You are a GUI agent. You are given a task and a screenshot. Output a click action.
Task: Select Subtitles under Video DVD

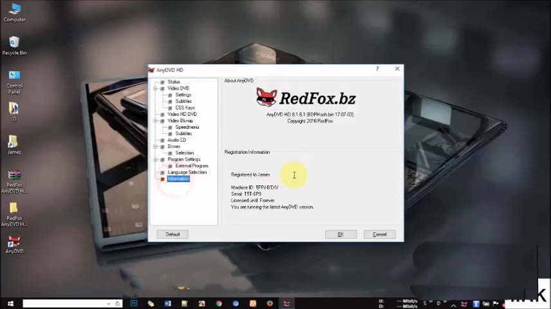tap(183, 101)
